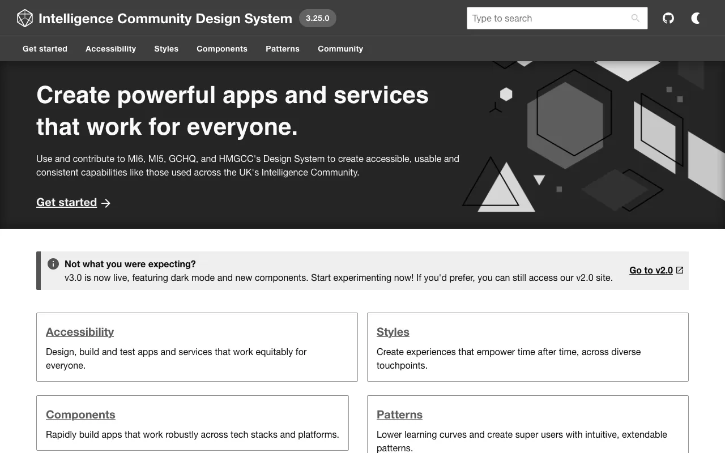
Task: Focus the Type to search field
Action: pos(557,18)
